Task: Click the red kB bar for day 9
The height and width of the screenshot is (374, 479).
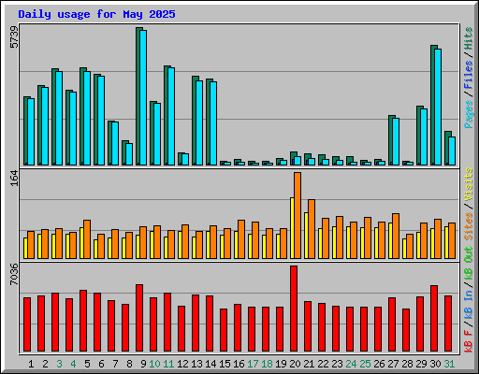Action: 139,318
